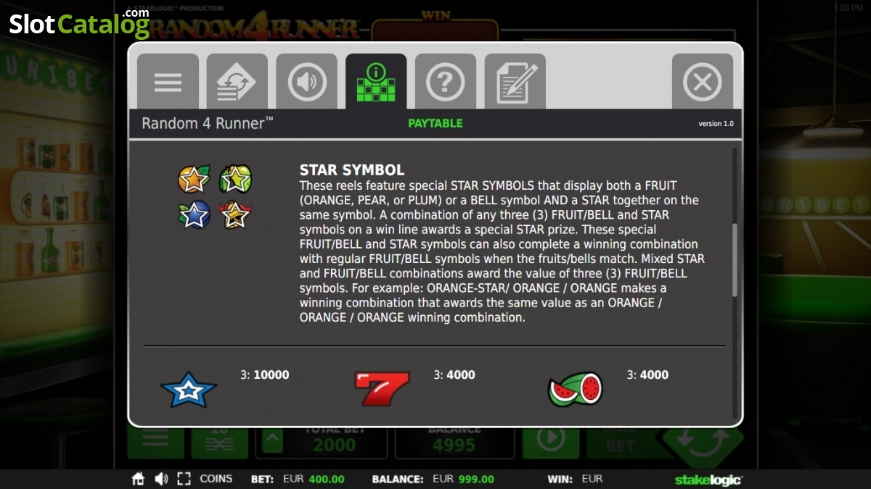Click the orange-star symbol icon
The width and height of the screenshot is (871, 489).
coord(194,179)
